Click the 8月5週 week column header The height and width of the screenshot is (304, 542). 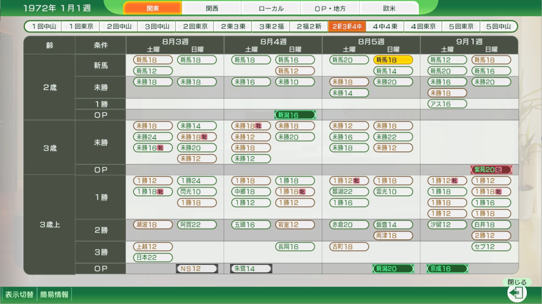click(x=371, y=41)
